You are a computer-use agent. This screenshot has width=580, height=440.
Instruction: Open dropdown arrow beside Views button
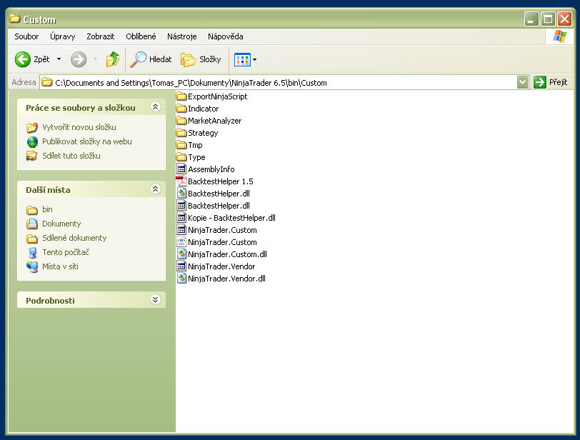click(254, 60)
